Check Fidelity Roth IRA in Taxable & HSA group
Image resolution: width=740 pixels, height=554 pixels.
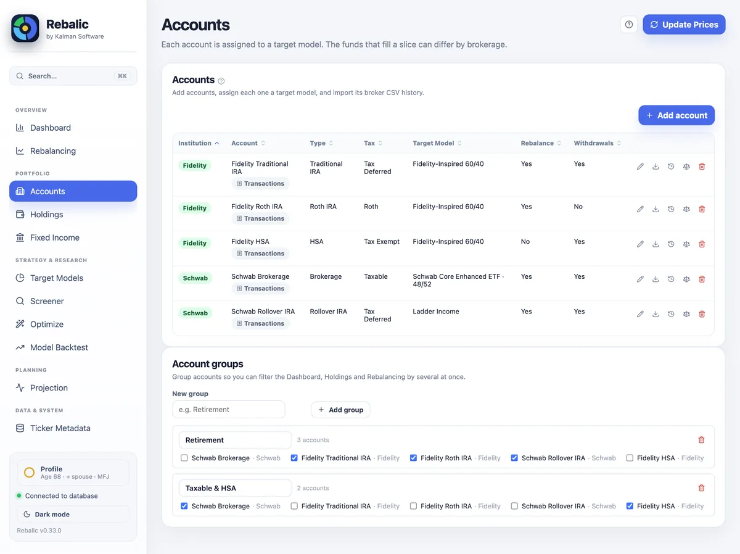tap(414, 506)
